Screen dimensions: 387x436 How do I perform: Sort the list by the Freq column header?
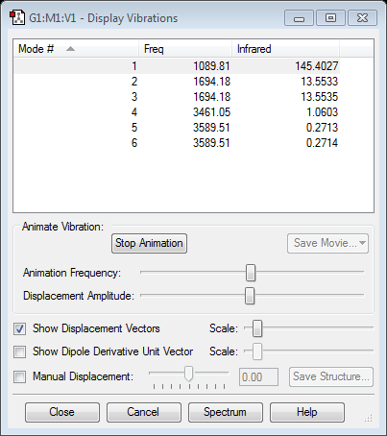point(185,49)
